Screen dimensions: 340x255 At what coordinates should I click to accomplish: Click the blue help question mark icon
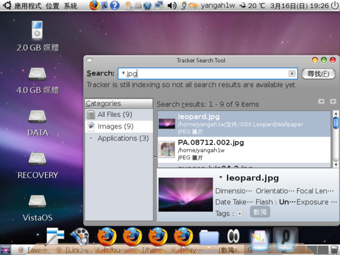pos(114,5)
